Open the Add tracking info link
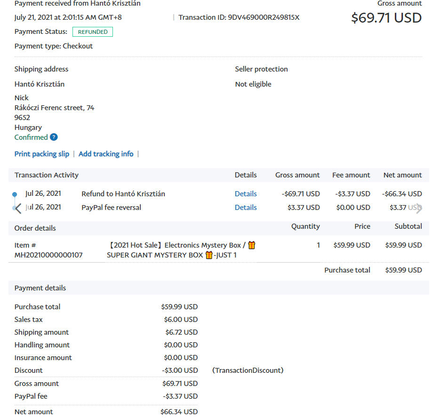 [x=106, y=154]
